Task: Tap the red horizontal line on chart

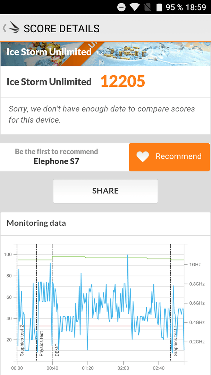Action: coord(100,326)
